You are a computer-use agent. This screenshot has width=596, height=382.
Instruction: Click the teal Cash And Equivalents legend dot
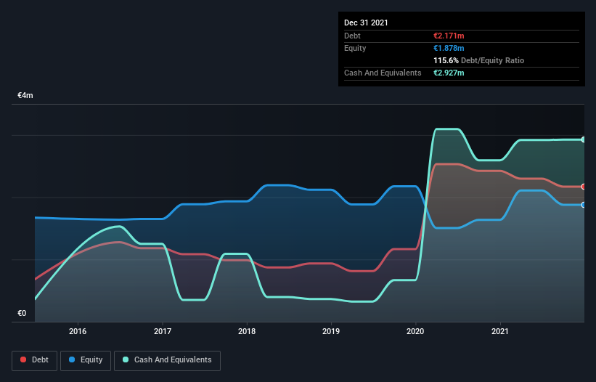126,359
